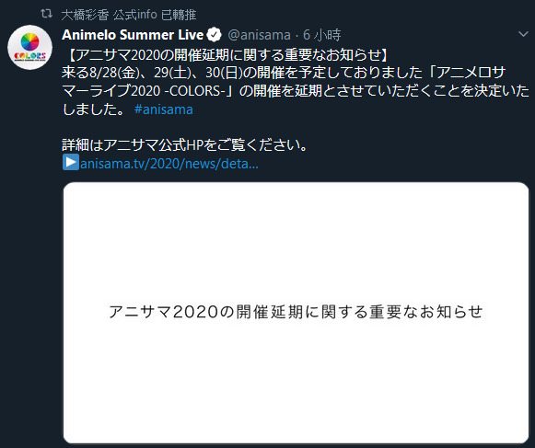
Task: Click the retweet arrows icon above the tweet
Action: tap(46, 14)
